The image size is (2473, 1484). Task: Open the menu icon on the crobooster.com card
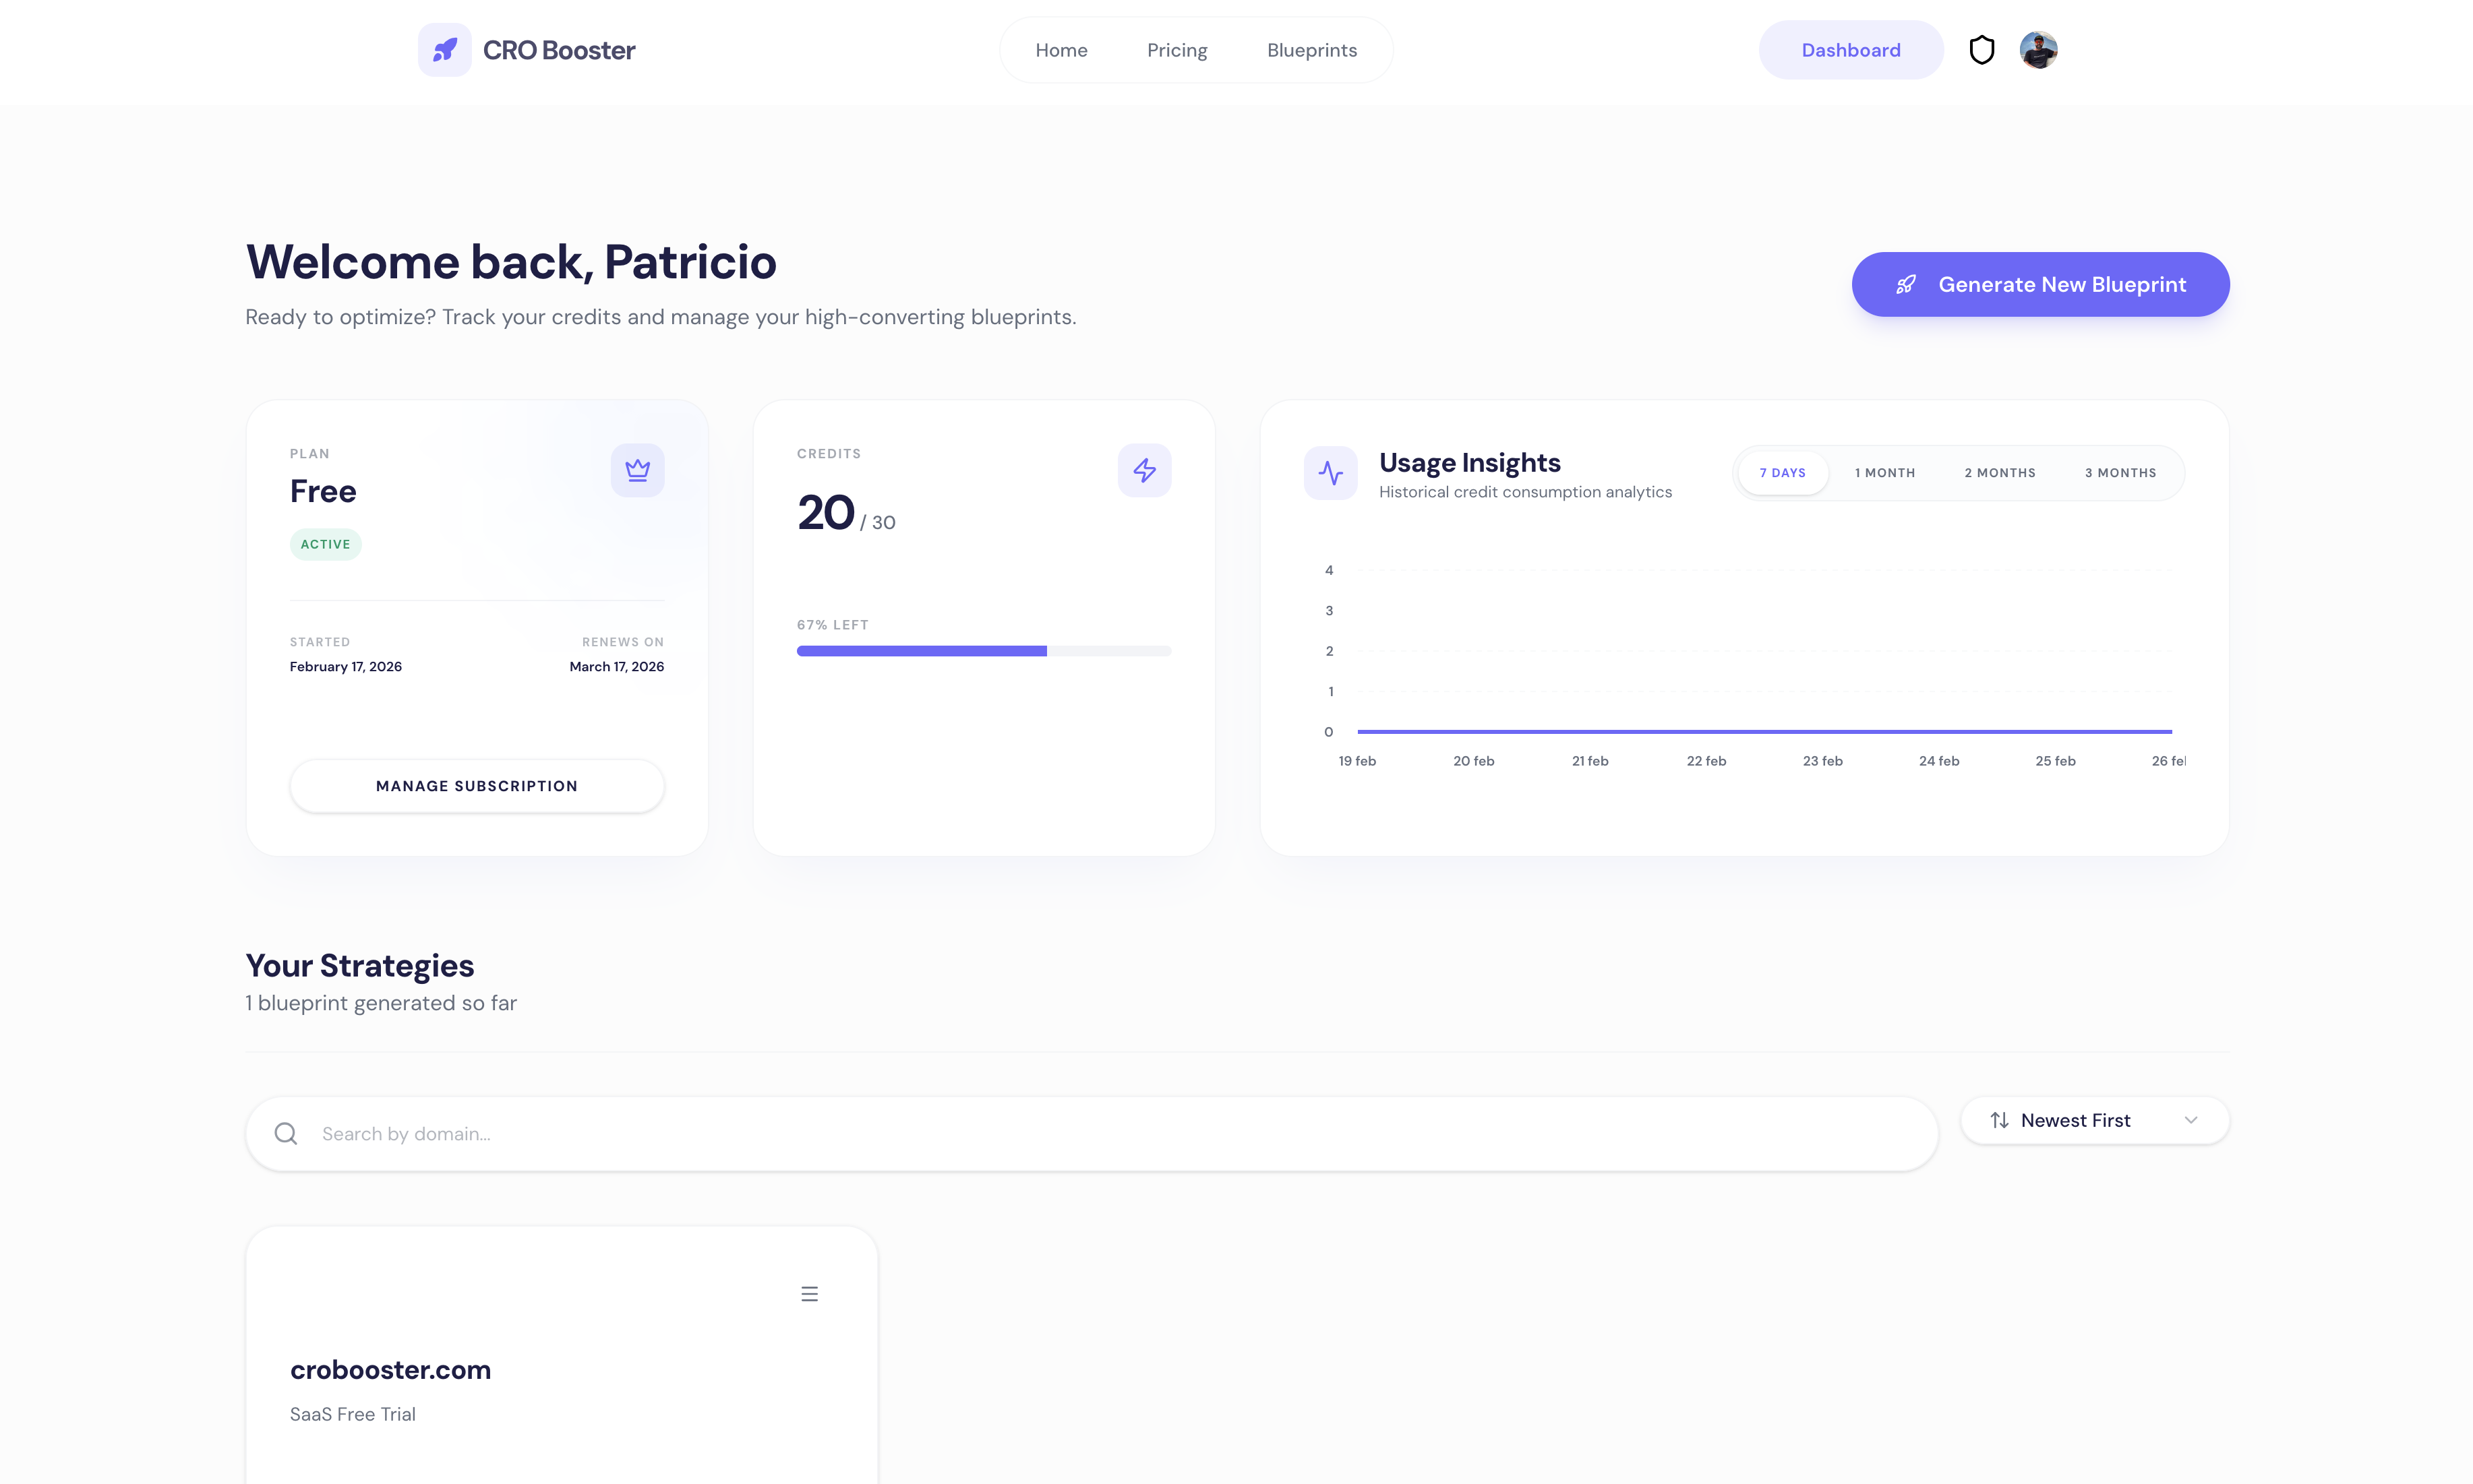tap(809, 1293)
